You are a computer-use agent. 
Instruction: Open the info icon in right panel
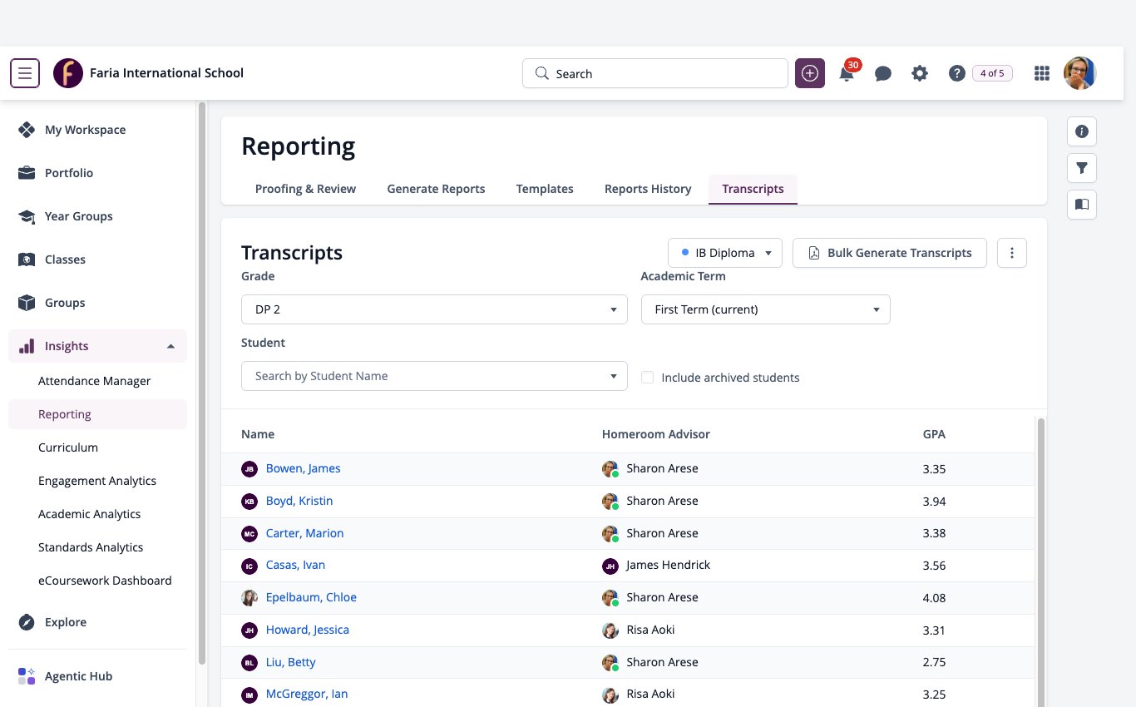(x=1082, y=131)
